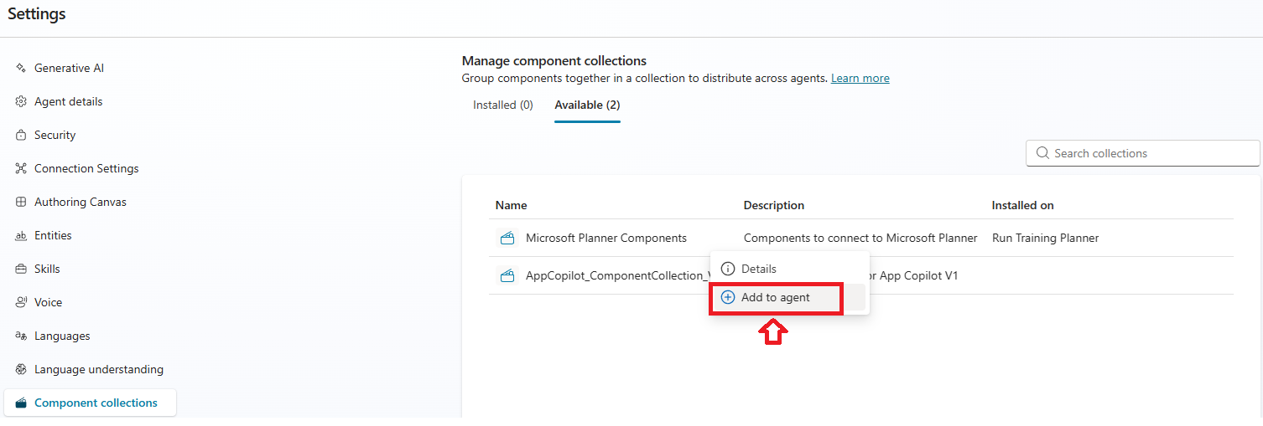Image resolution: width=1263 pixels, height=426 pixels.
Task: Click the Security lock icon
Action: click(21, 135)
